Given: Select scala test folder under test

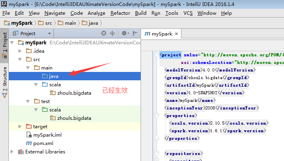Looking at the screenshot, I should (x=51, y=110).
